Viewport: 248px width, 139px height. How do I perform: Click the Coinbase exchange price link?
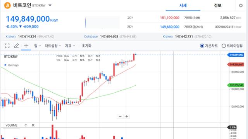[x=91, y=37]
